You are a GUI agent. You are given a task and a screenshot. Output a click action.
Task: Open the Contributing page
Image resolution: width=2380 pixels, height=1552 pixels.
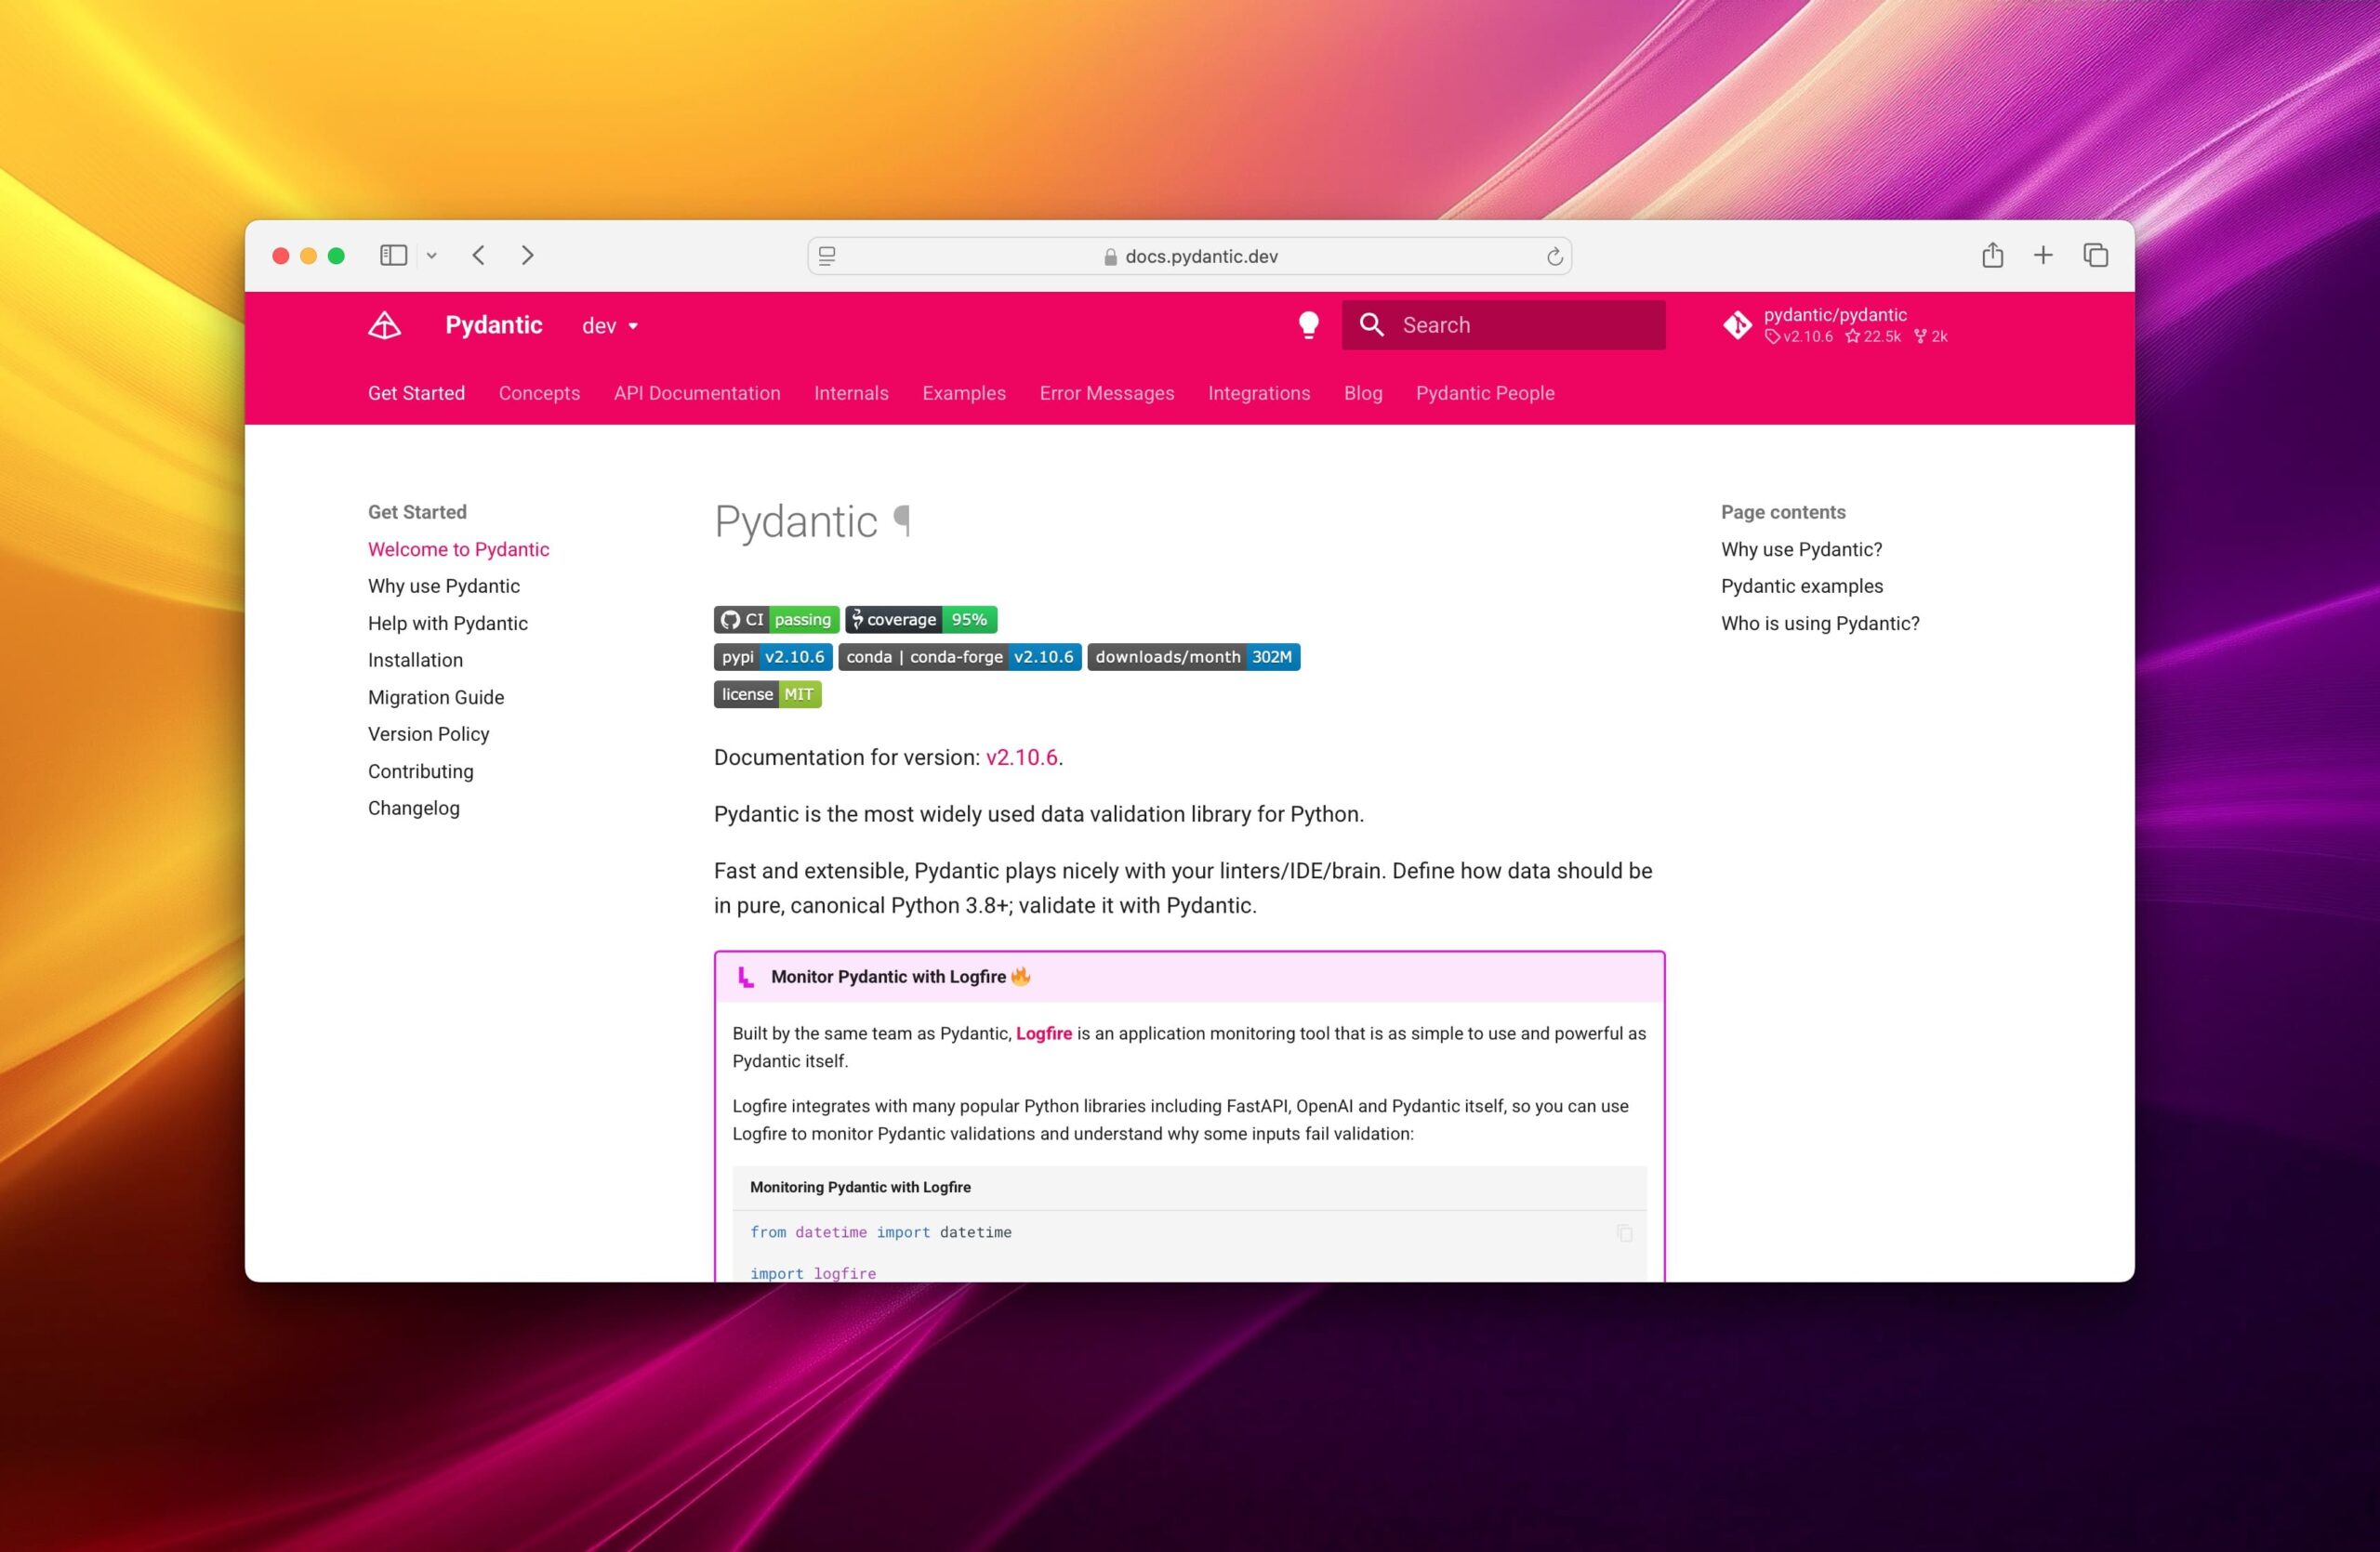pos(420,770)
